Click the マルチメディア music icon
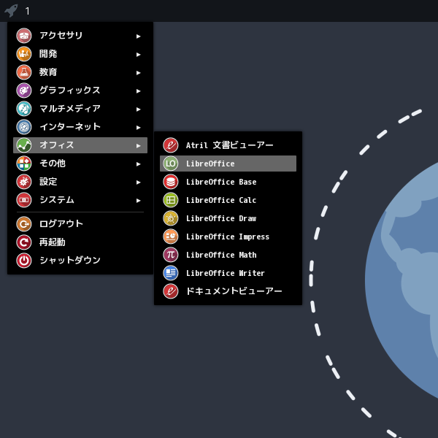The width and height of the screenshot is (438, 438). (x=24, y=109)
